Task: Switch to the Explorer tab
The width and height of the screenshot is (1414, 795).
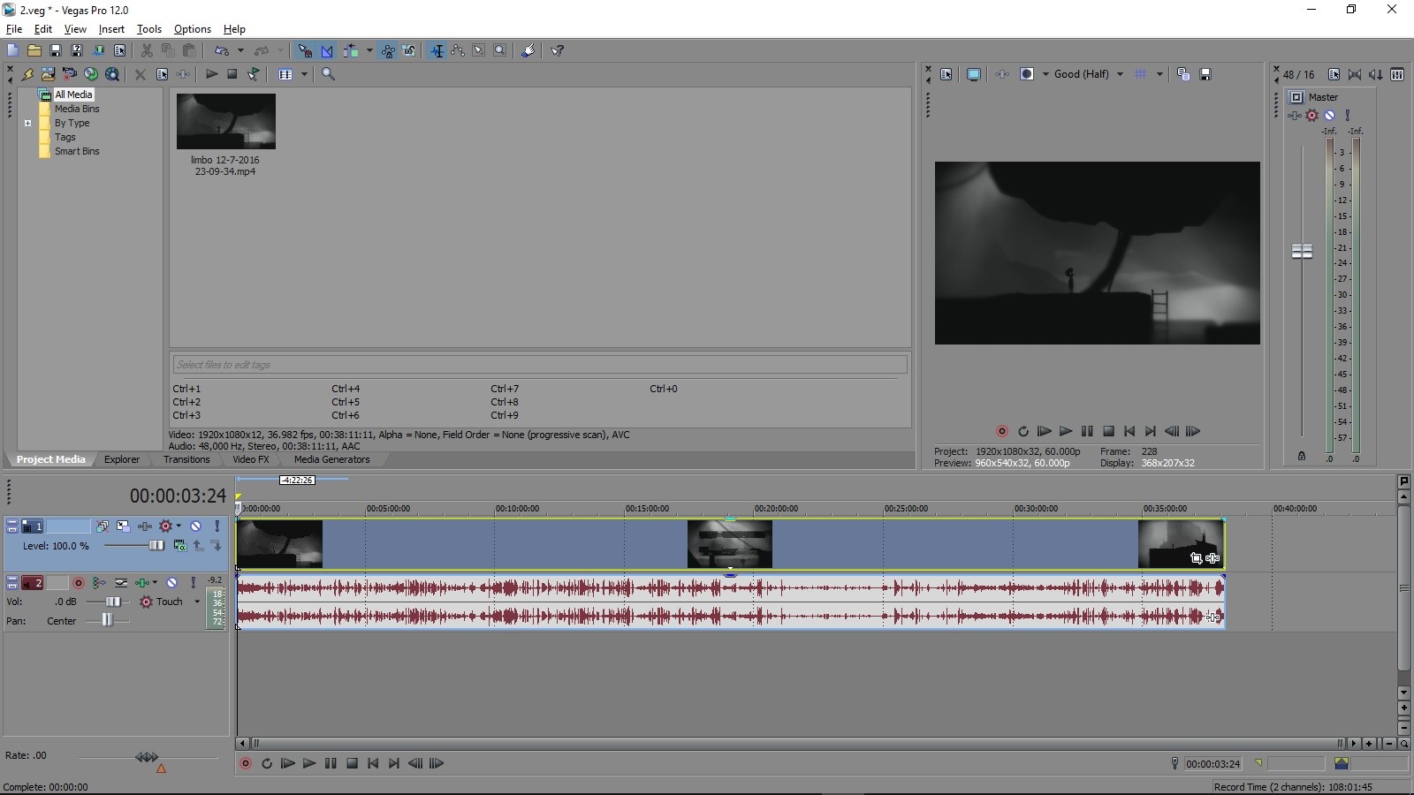Action: click(x=122, y=459)
